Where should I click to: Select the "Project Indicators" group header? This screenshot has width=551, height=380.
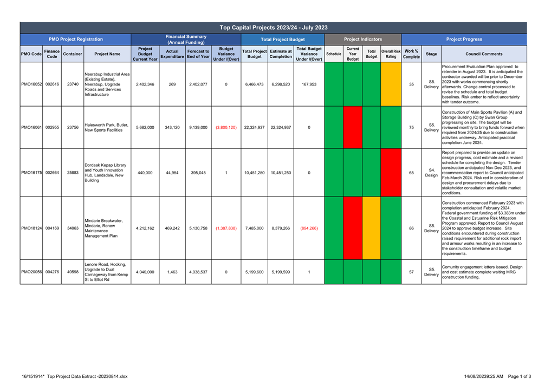click(362, 40)
